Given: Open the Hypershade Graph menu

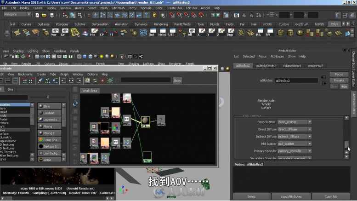Looking at the screenshot, I should (64, 75).
